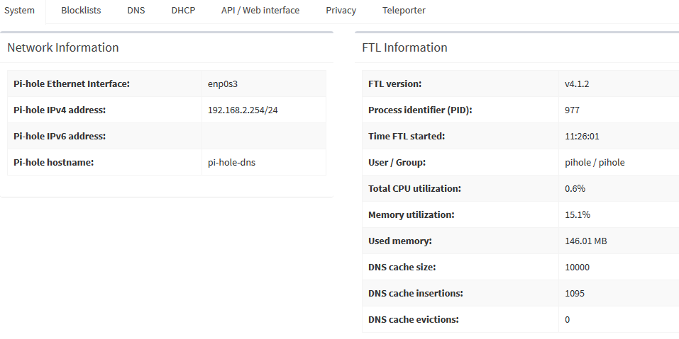Click the FTL Information panel heading

tap(404, 48)
